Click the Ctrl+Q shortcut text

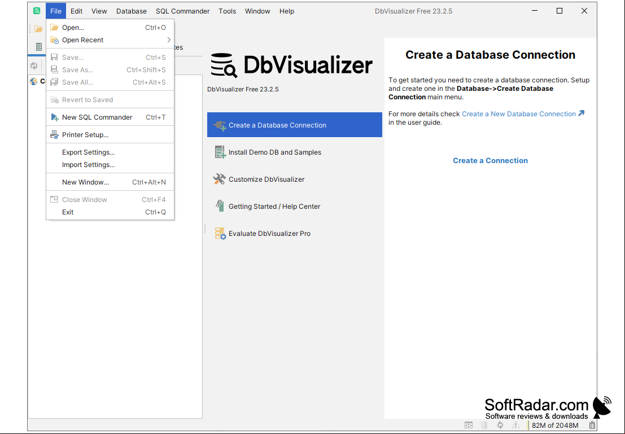point(155,212)
